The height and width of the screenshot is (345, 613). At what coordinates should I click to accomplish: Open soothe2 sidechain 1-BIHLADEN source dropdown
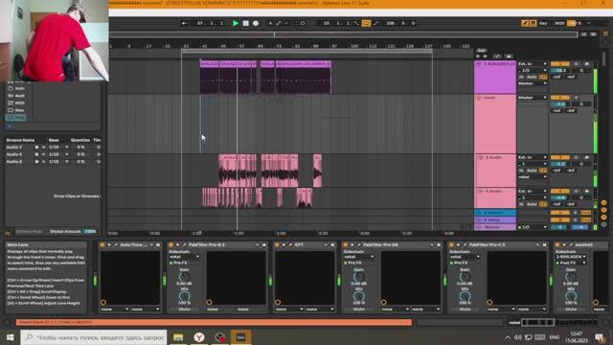click(571, 257)
